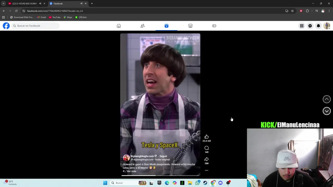Open the Friends icon in Facebook navigation

(143, 26)
